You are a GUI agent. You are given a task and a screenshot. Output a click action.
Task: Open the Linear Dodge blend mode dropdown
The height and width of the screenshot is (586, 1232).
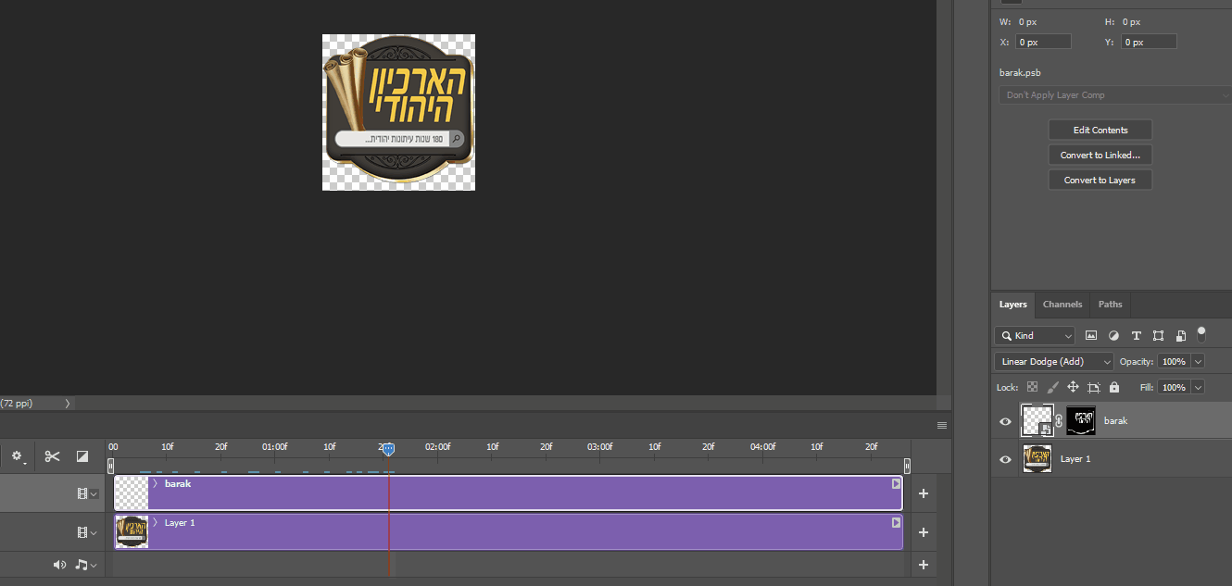click(1054, 362)
